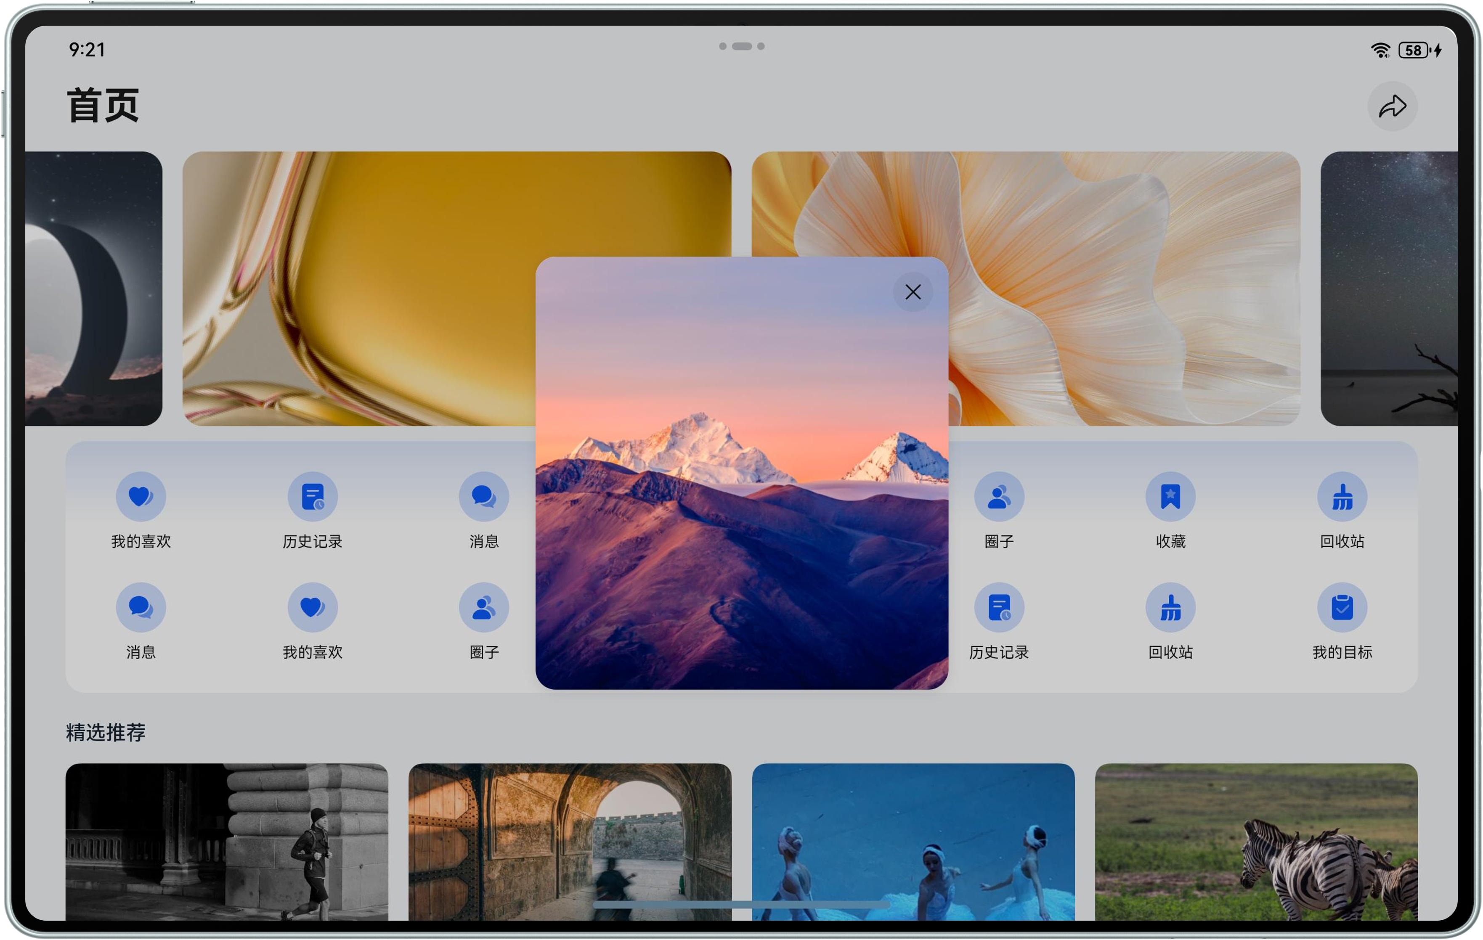Open 历史记录 icon in top row
This screenshot has width=1483, height=940.
[312, 496]
